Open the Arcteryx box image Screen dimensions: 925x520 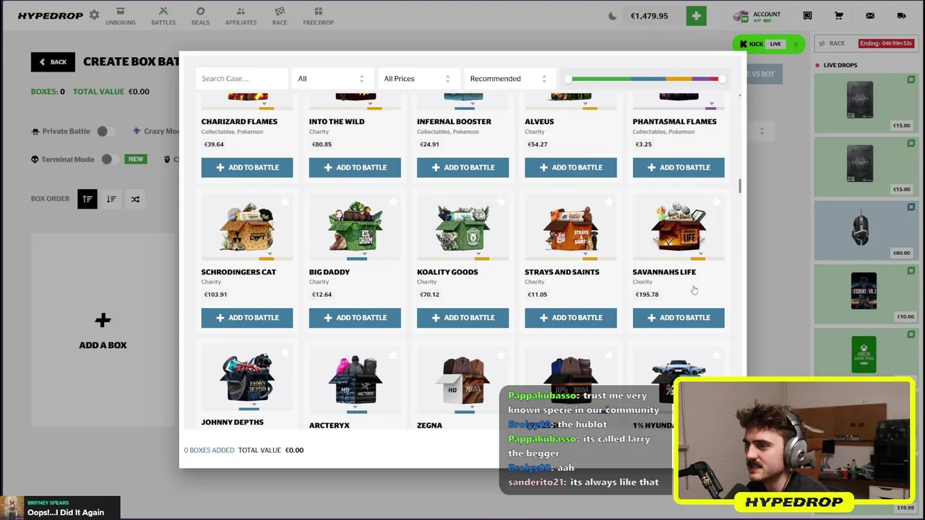tap(355, 378)
